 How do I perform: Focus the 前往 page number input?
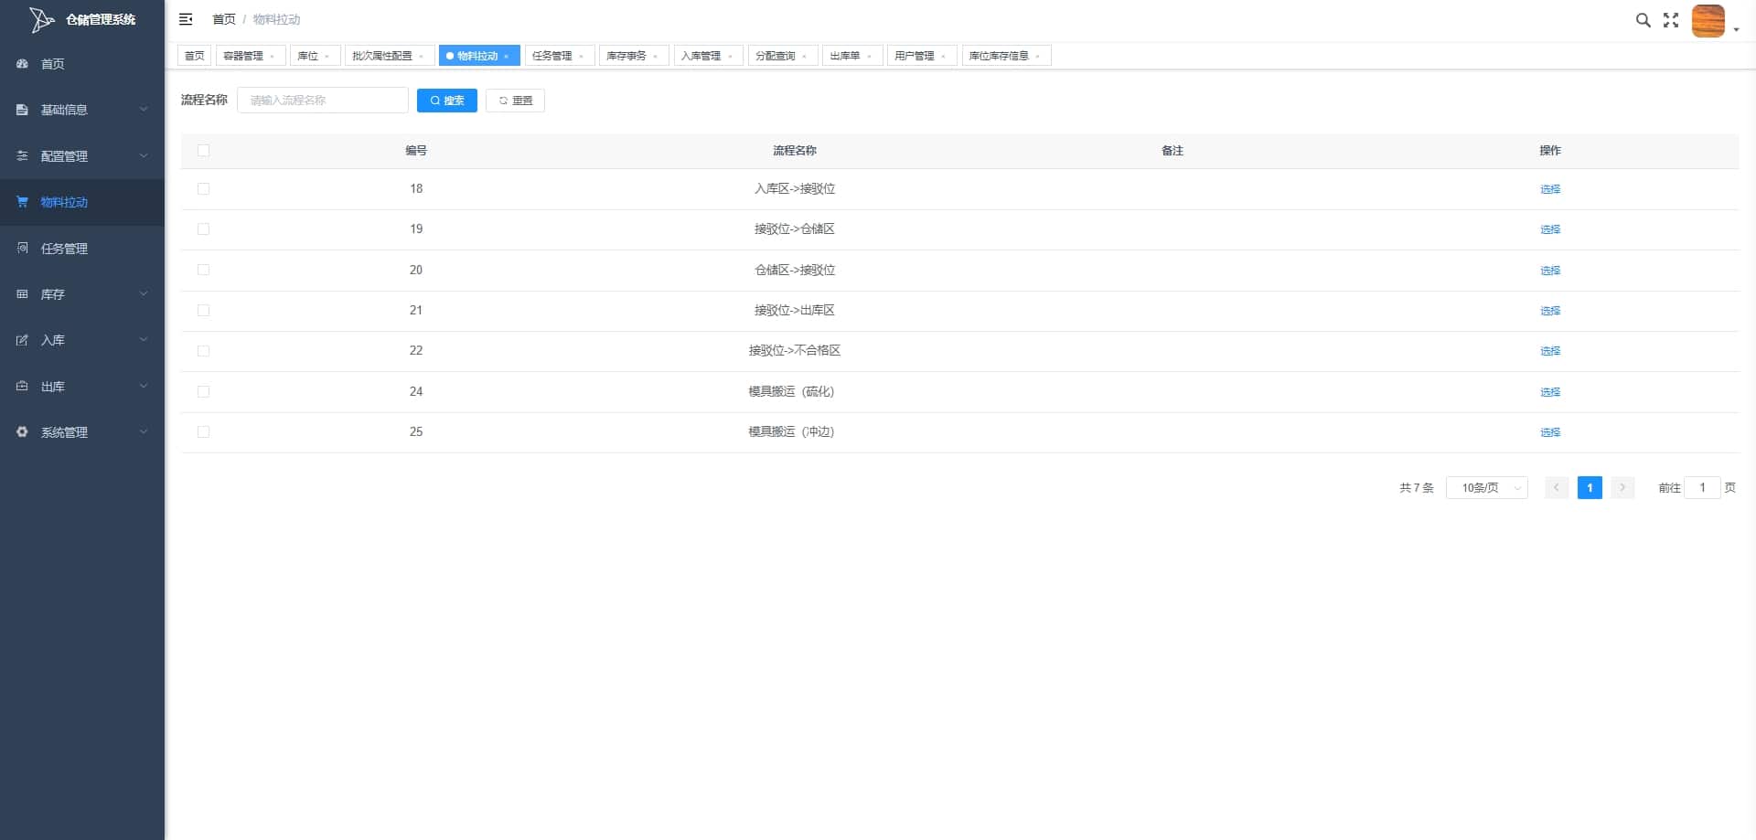[1702, 488]
